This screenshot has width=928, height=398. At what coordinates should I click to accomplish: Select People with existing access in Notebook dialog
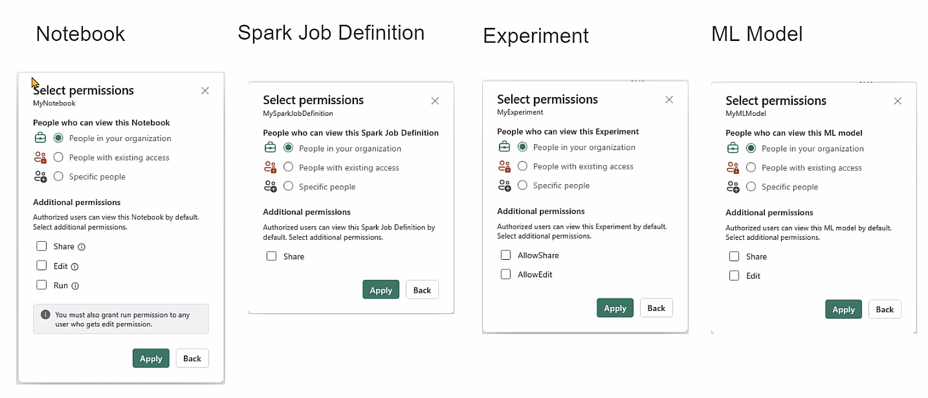(x=58, y=157)
